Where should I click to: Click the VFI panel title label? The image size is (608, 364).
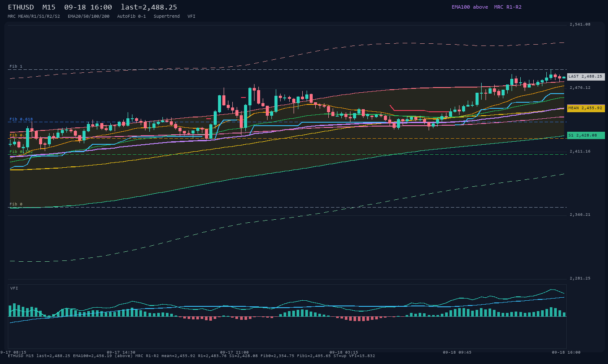(x=14, y=288)
